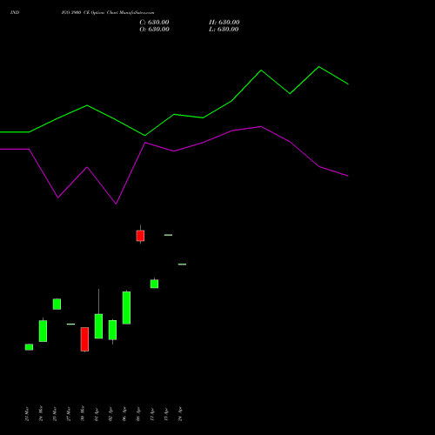The height and width of the screenshot is (435, 435).
Task: Click the 23 Mar date label
Action: coord(27,414)
